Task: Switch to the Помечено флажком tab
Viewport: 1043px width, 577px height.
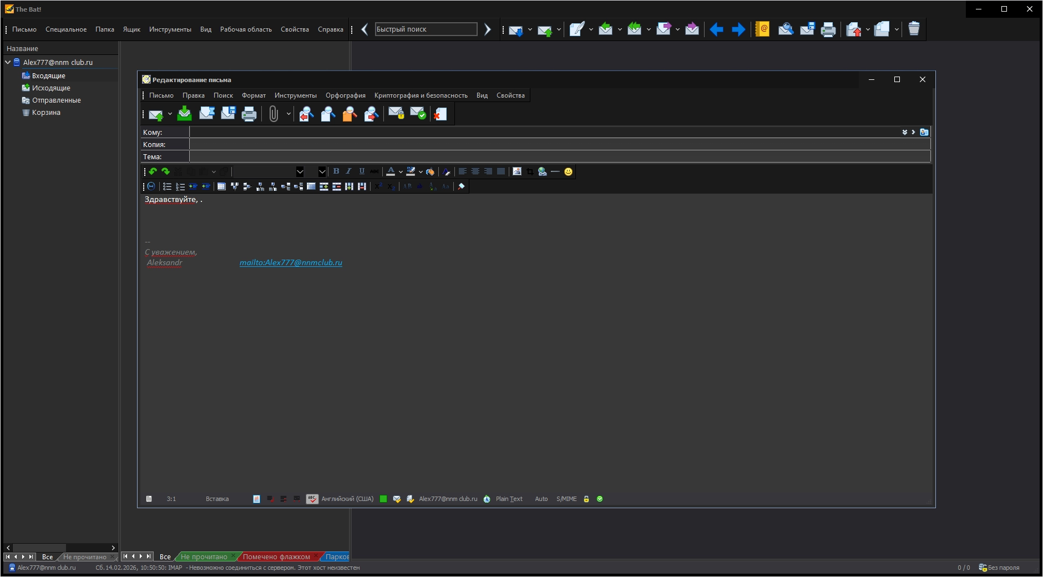Action: click(276, 557)
